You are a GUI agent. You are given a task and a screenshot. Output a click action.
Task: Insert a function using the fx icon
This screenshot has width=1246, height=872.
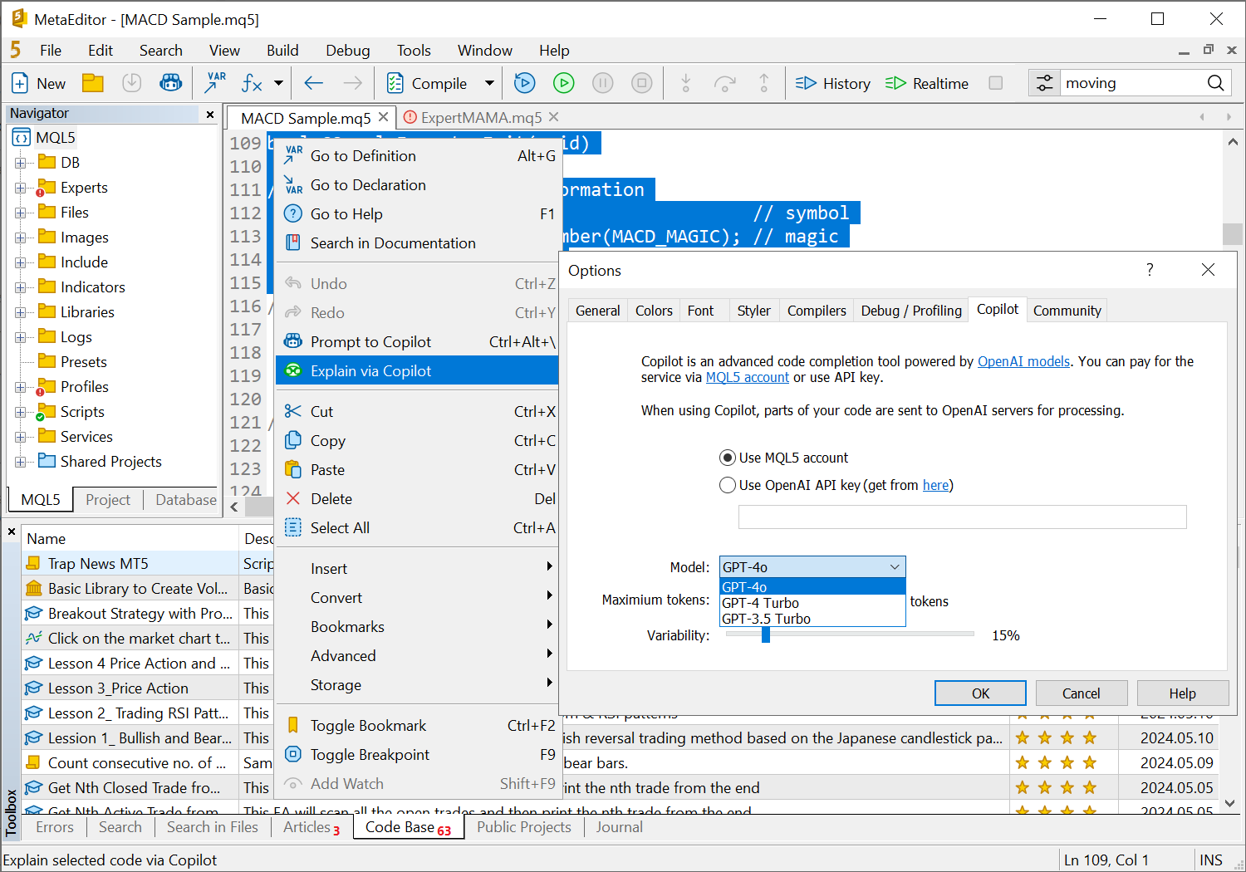coord(250,82)
